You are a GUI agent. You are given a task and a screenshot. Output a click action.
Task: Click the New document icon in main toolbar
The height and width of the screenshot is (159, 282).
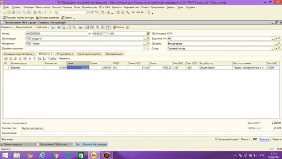[x=4, y=12]
